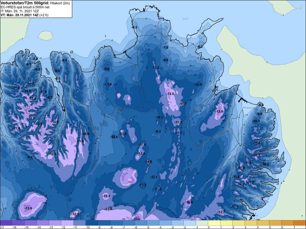The image size is (306, 229).
Task: Click the legend value -8
Action: [112, 227]
